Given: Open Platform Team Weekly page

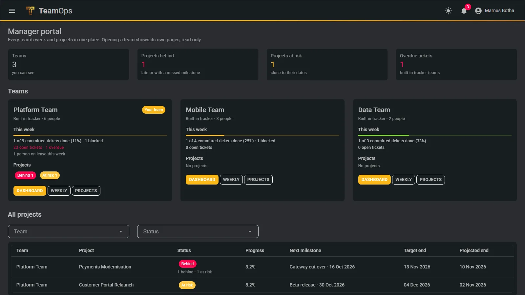Looking at the screenshot, I should point(59,191).
